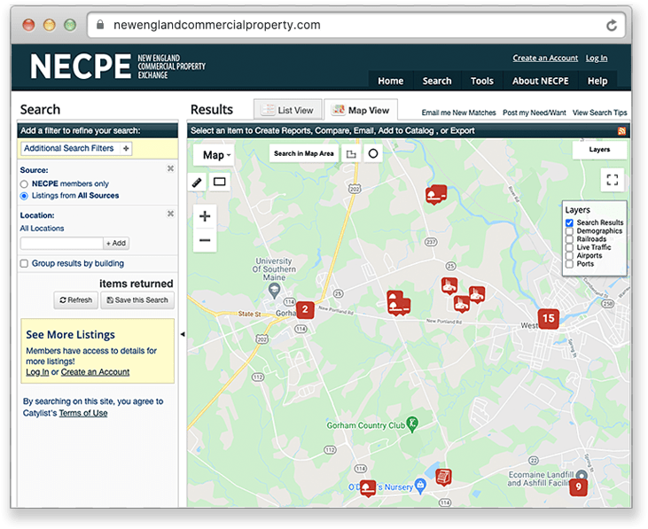Enable the Live Traffic layer
The height and width of the screenshot is (529, 648).
(569, 247)
